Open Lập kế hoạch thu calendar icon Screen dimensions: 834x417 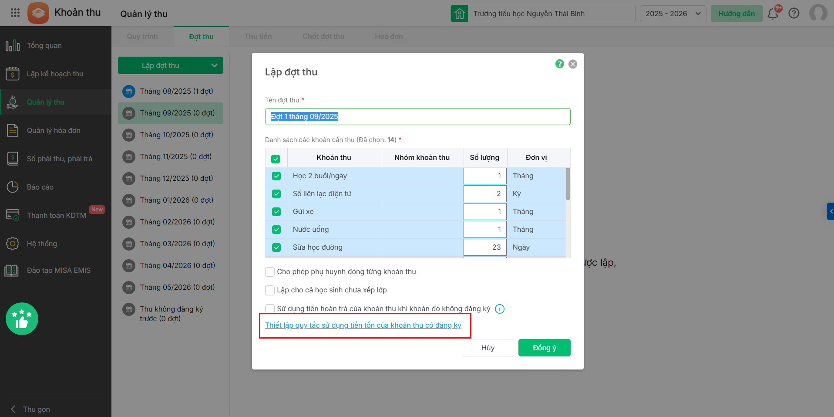(13, 74)
